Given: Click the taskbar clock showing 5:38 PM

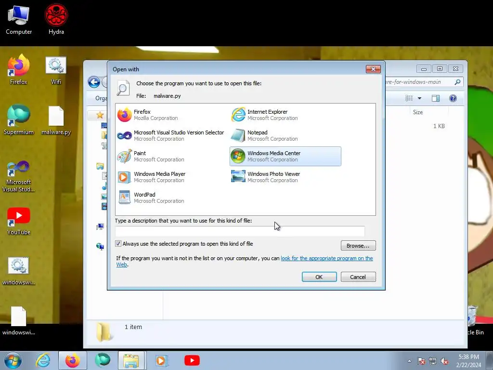Looking at the screenshot, I should click(468, 361).
